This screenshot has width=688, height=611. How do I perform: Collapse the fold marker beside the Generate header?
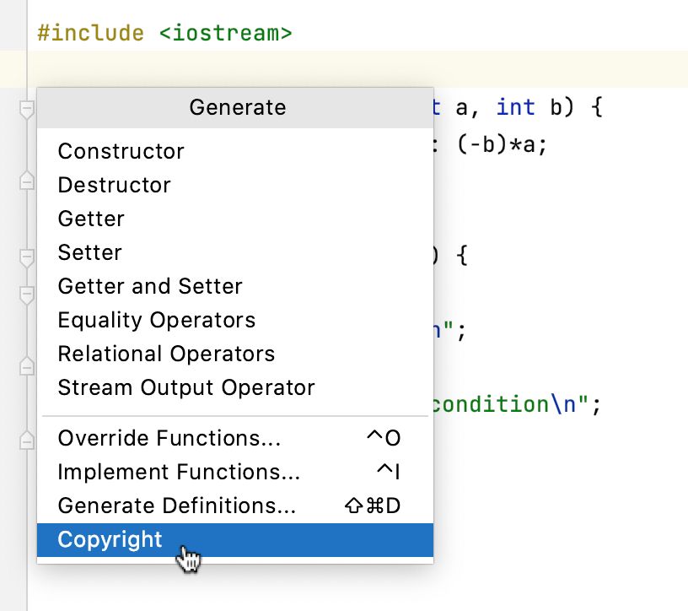27,109
